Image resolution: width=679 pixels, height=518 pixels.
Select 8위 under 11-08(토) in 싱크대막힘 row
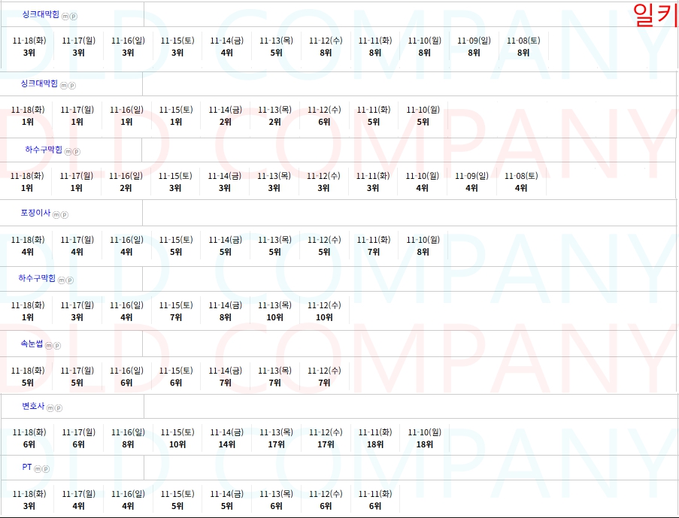tap(523, 53)
